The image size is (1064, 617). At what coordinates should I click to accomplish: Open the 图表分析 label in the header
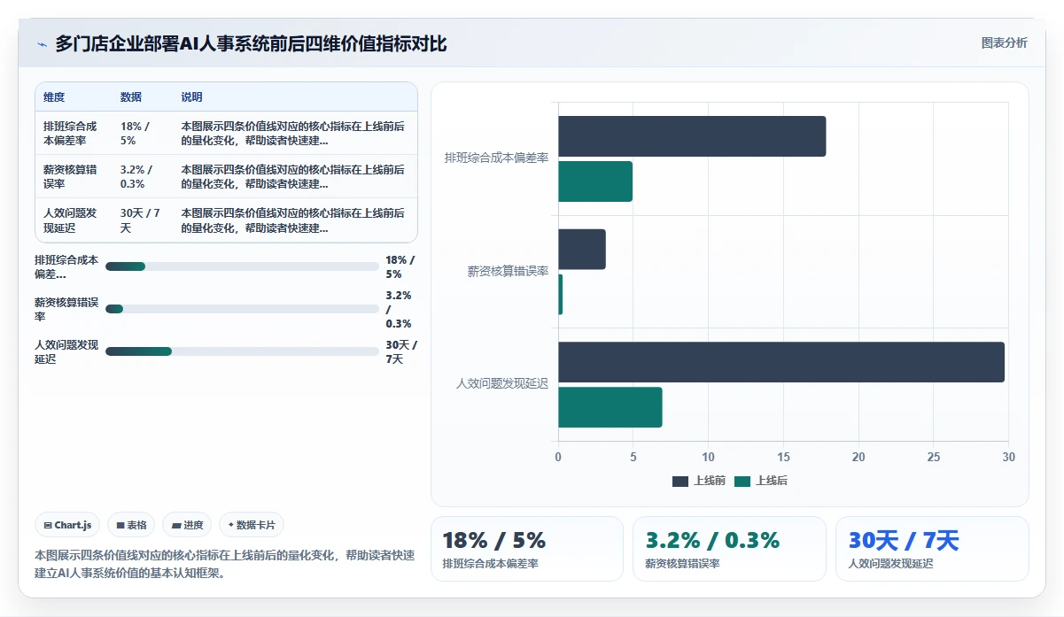tap(1004, 42)
